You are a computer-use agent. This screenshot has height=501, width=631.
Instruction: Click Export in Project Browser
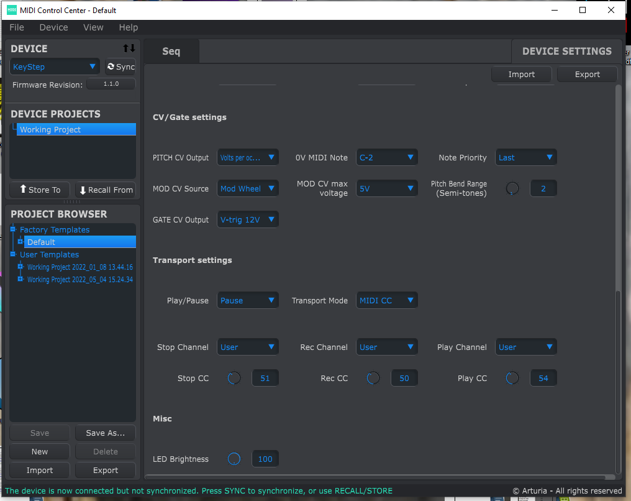[106, 471]
